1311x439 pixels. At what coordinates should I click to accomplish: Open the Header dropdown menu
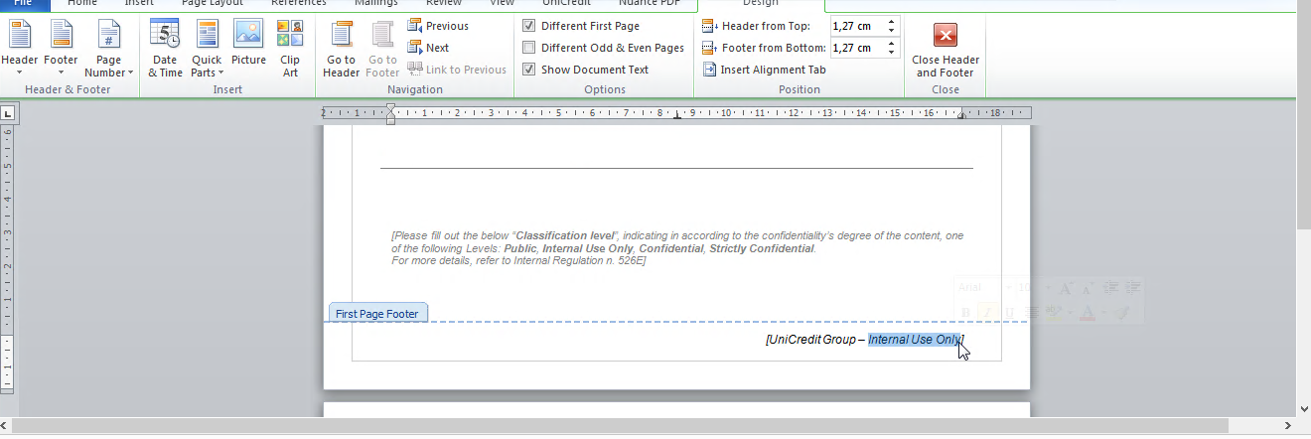20,66
